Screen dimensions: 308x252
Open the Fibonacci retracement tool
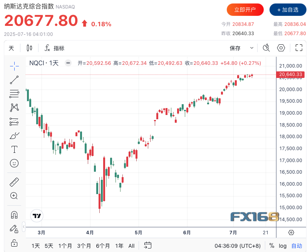click(14, 93)
